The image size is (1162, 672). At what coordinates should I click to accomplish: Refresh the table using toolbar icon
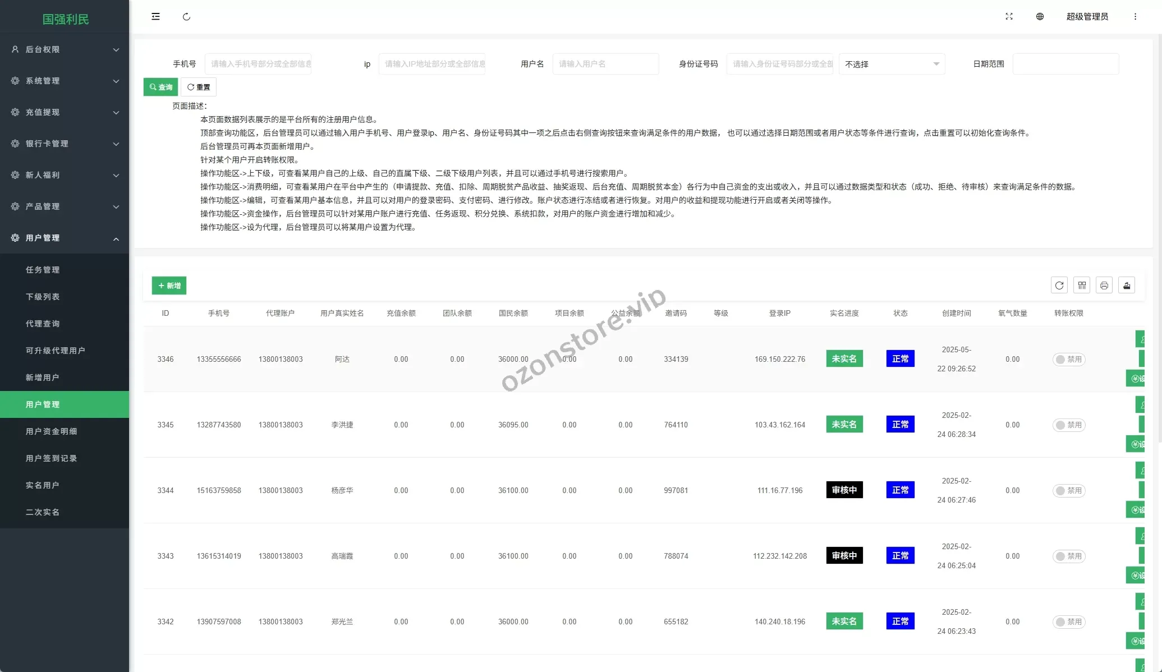1059,286
